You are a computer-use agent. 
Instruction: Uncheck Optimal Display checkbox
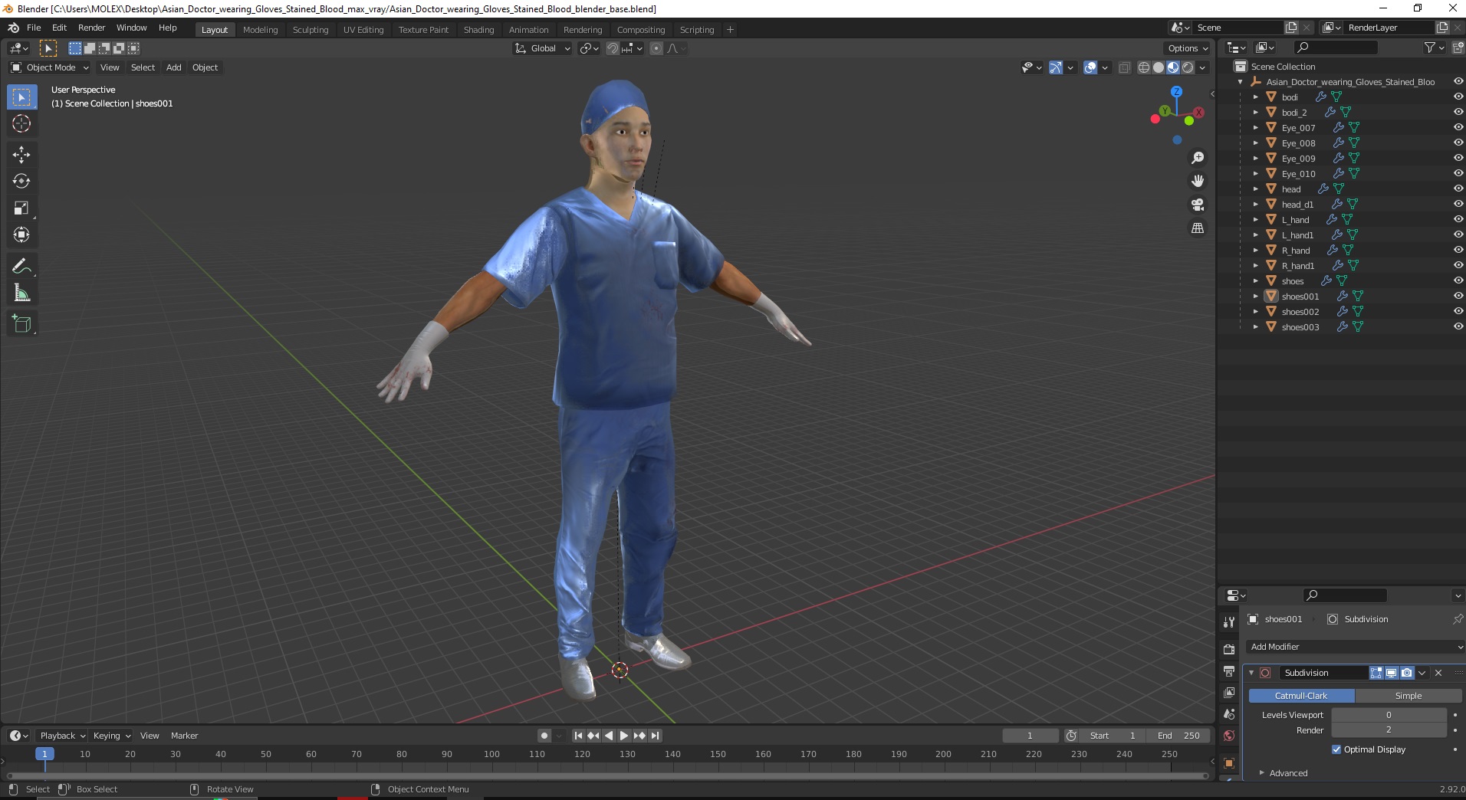(1336, 749)
